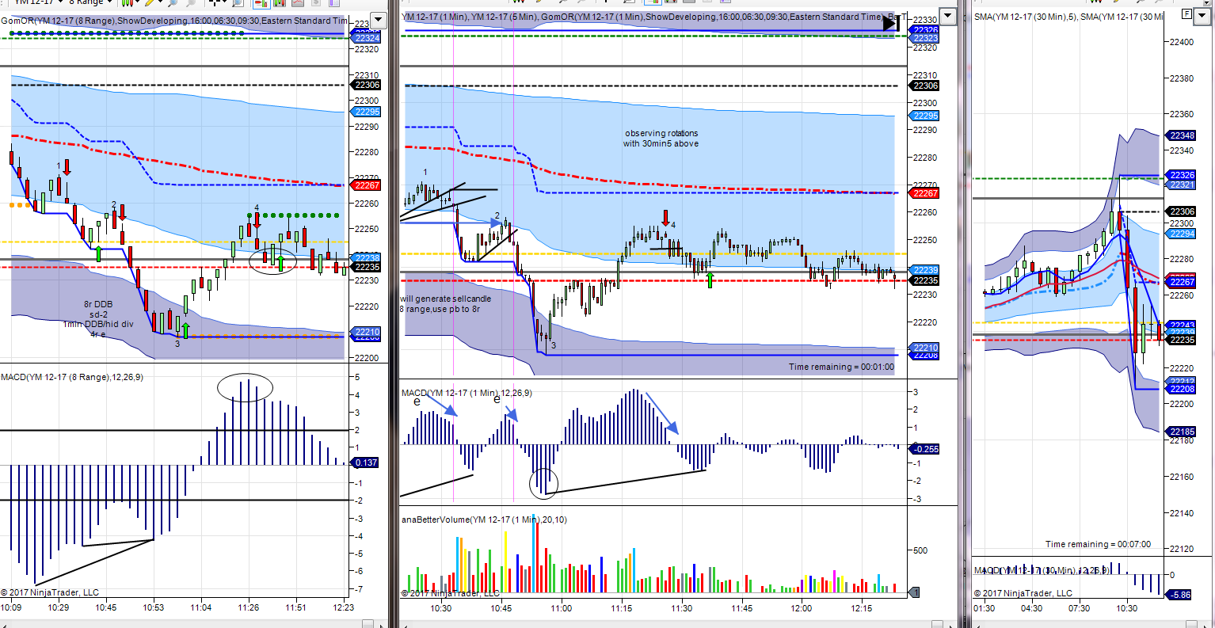1215x628 pixels.
Task: Click the greyed zoom out magnifier icon
Action: click(x=191, y=2)
